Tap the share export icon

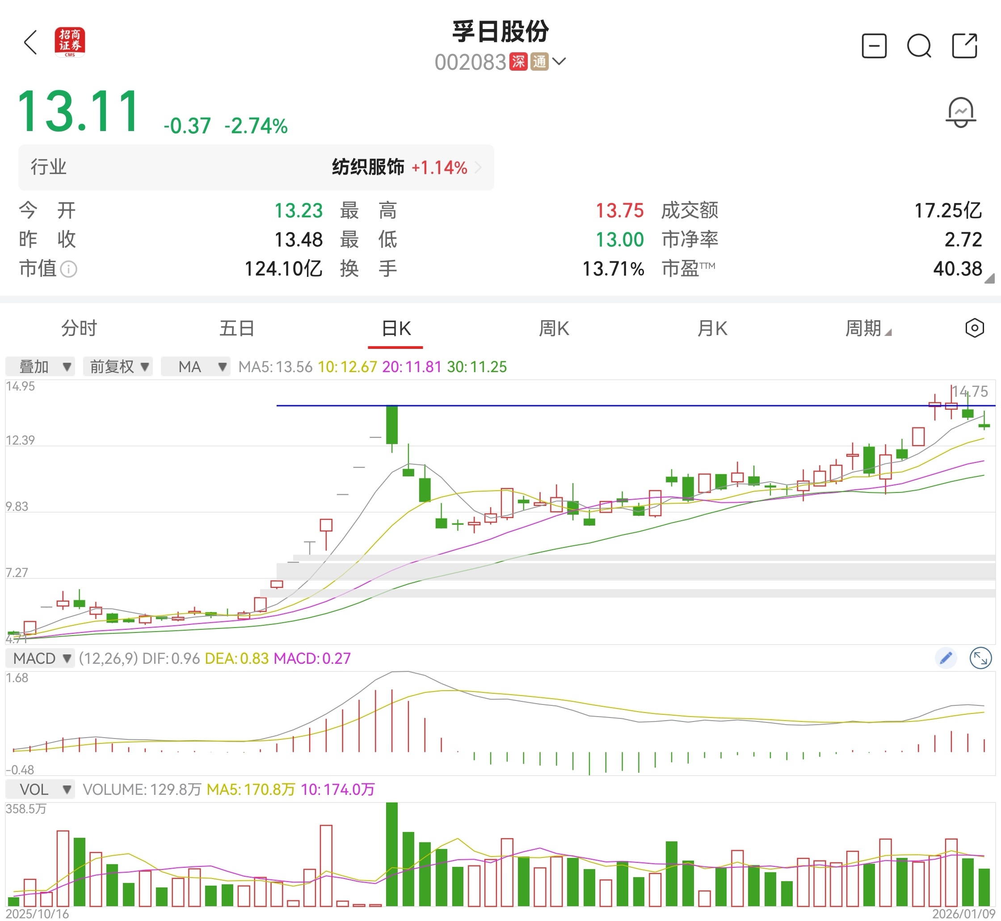[965, 47]
